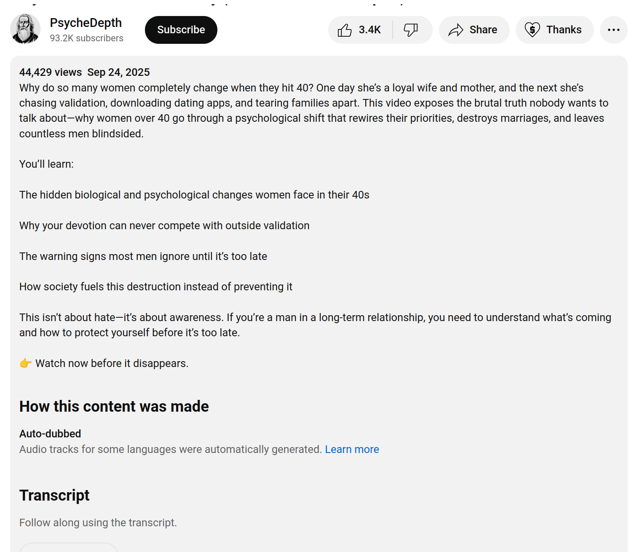
Task: Click the 44,429 views count
Action: [51, 72]
